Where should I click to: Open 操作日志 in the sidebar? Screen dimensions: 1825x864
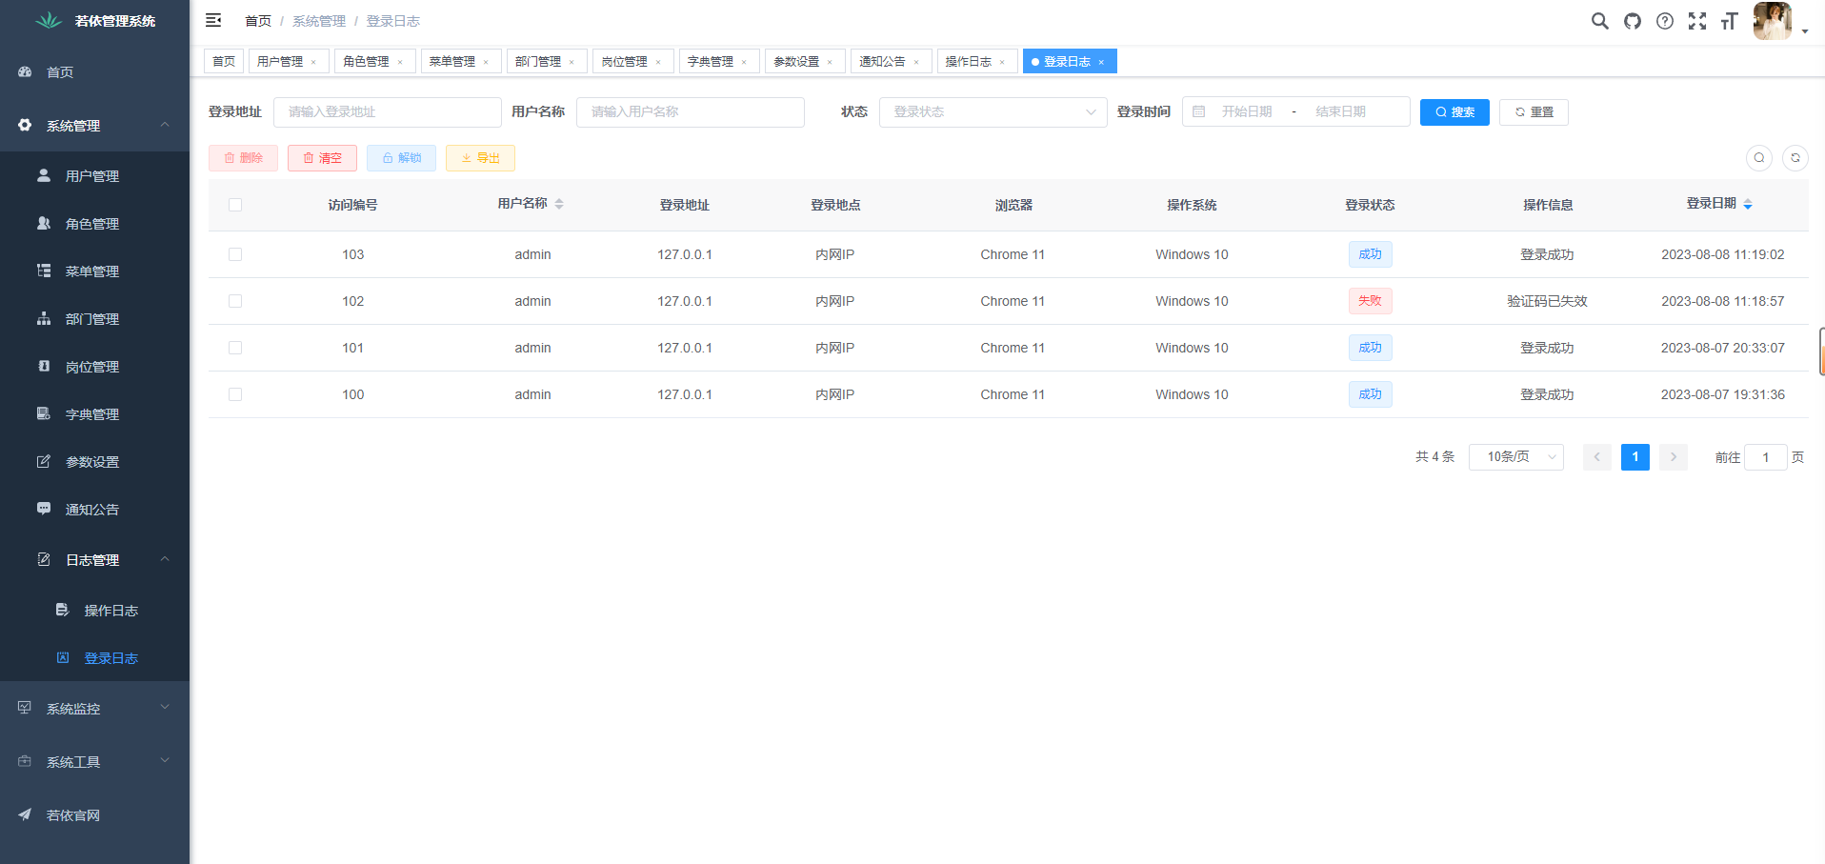pyautogui.click(x=94, y=611)
